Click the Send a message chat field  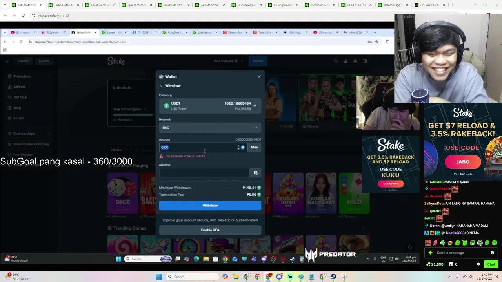point(461,253)
